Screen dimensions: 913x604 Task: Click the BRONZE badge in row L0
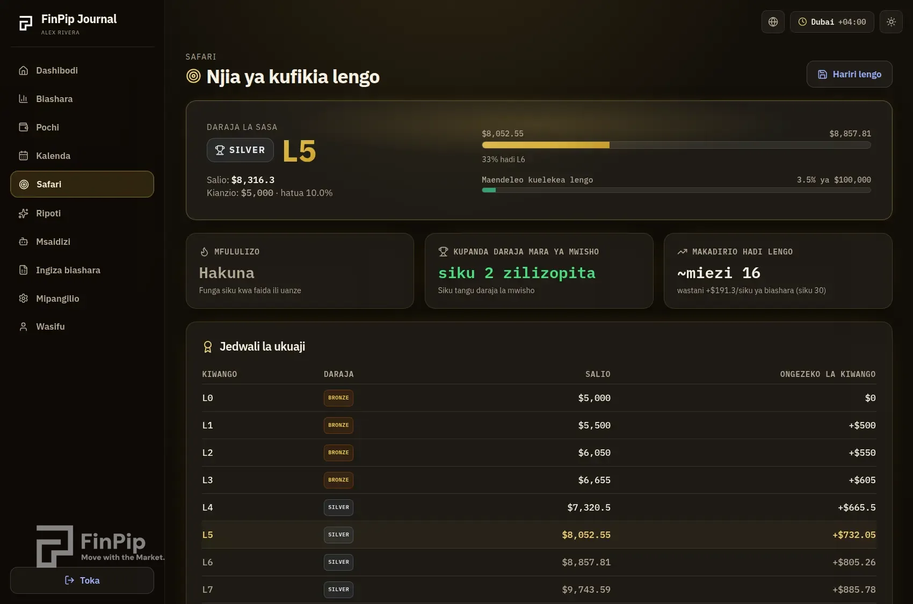click(x=338, y=398)
